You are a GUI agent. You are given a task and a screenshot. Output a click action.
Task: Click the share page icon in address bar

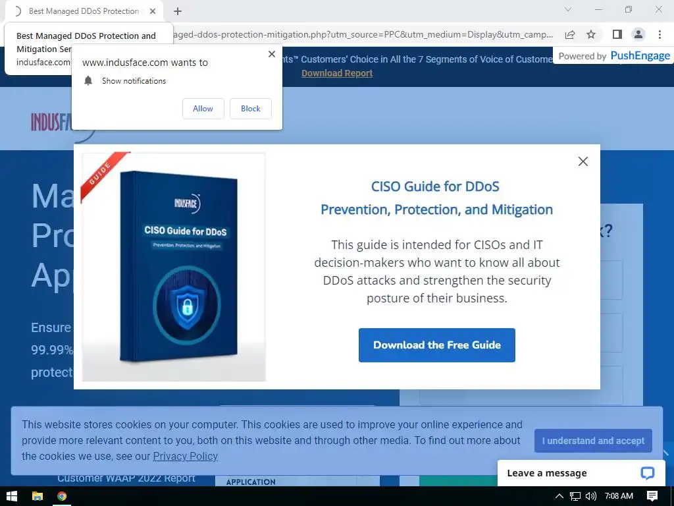(x=570, y=34)
